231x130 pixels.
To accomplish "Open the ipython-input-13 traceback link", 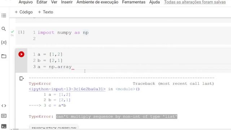I will tap(67, 89).
